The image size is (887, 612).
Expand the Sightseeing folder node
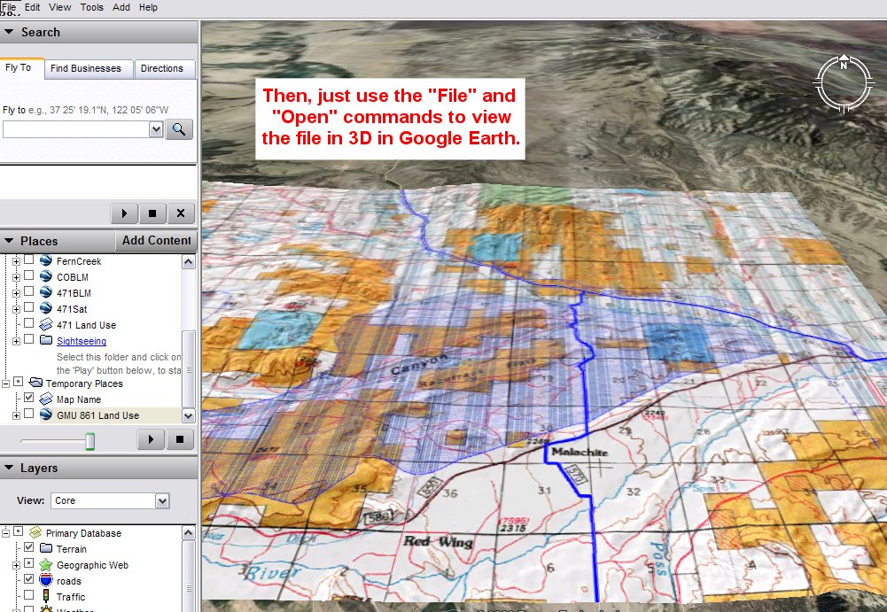pos(16,341)
